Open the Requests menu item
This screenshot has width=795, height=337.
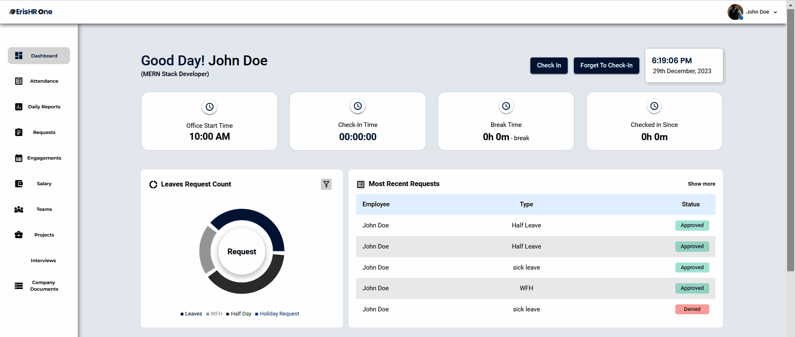tap(39, 132)
